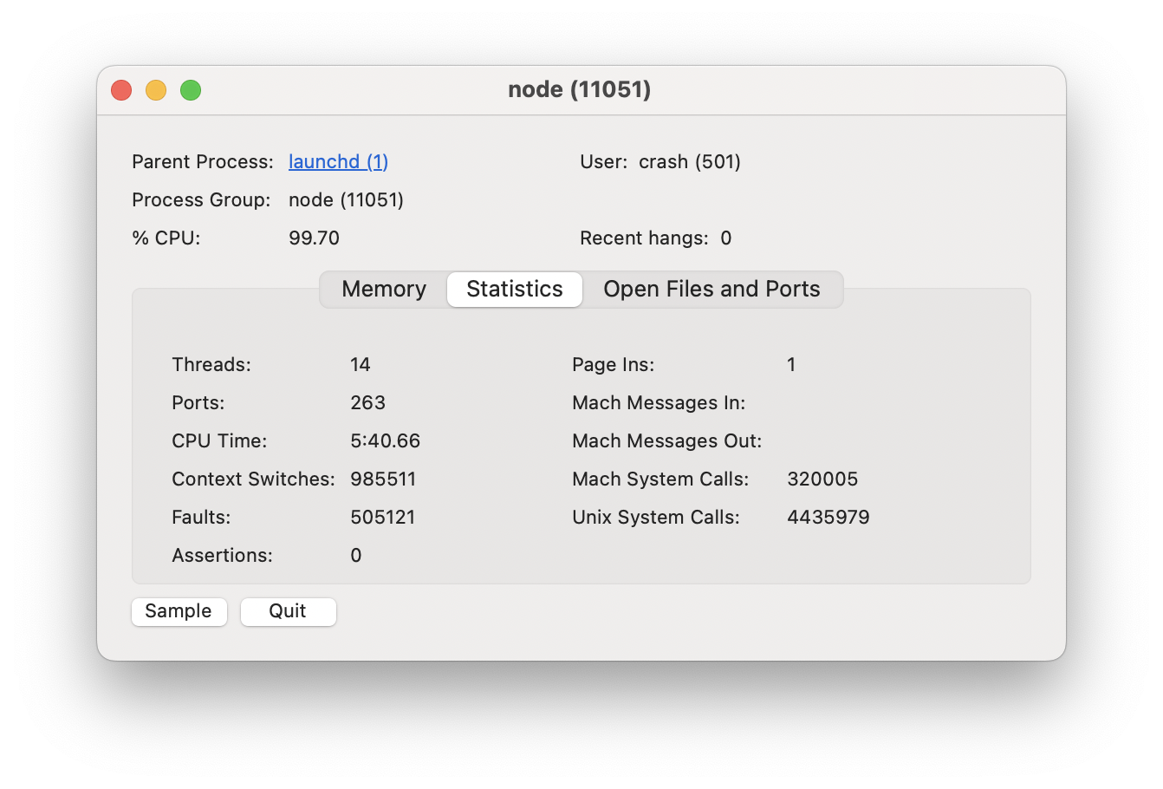Close the node process window
This screenshot has width=1163, height=789.
(x=120, y=89)
